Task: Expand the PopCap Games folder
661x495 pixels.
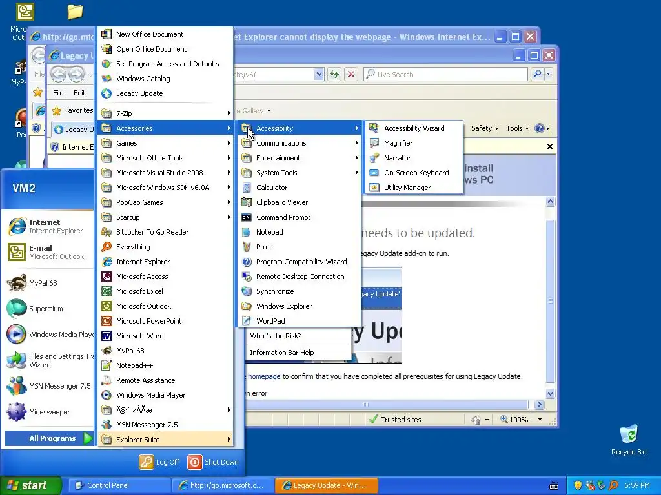Action: point(166,202)
